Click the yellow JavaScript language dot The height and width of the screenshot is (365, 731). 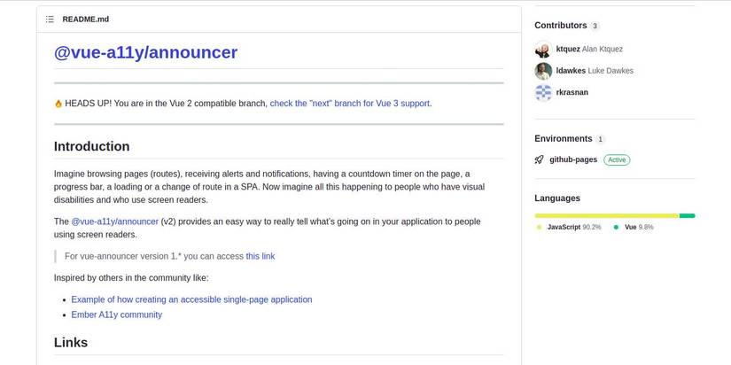[539, 228]
